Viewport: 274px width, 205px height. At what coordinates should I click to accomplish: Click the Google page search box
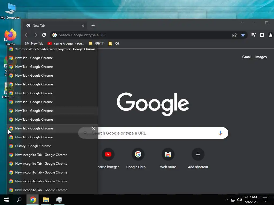pos(153,133)
